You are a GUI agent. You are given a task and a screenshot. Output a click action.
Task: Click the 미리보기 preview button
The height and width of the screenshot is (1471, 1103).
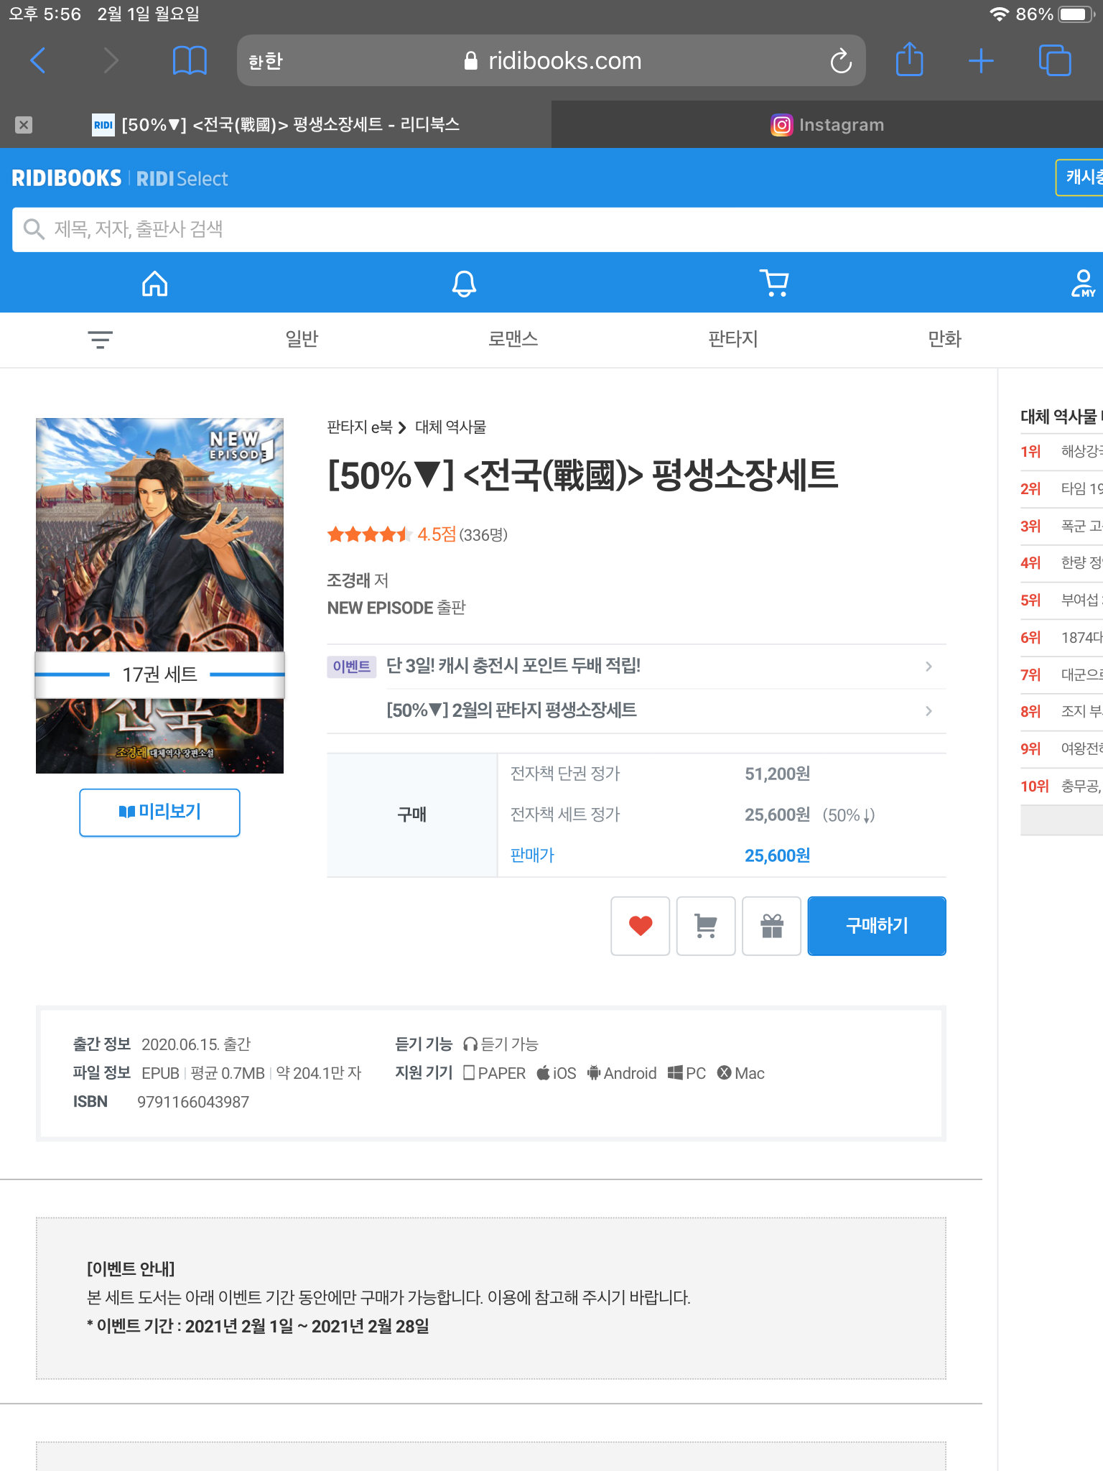(x=159, y=812)
